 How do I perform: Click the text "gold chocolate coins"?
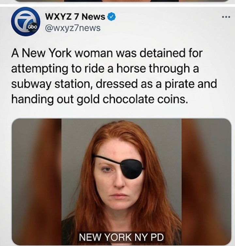tap(133, 99)
